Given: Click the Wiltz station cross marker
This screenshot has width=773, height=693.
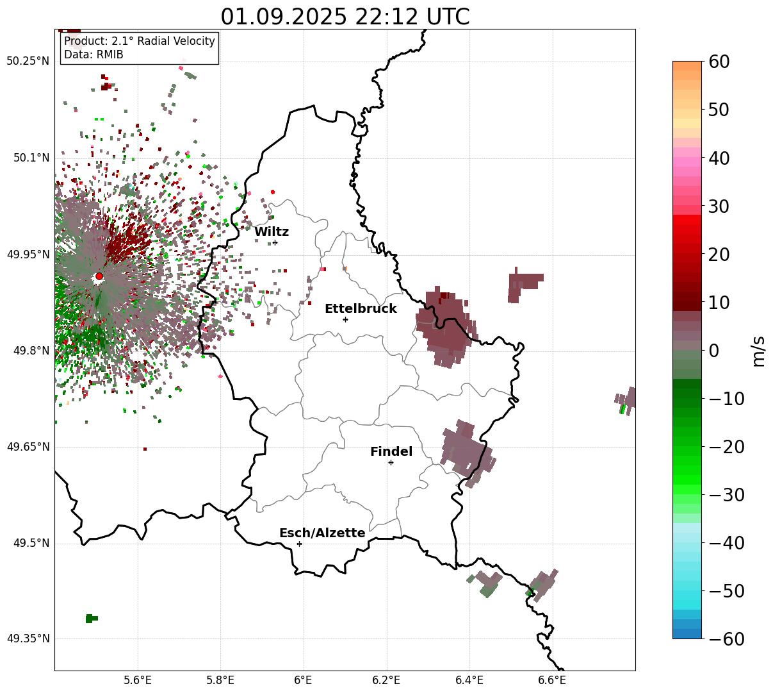Looking at the screenshot, I should pyautogui.click(x=275, y=242).
